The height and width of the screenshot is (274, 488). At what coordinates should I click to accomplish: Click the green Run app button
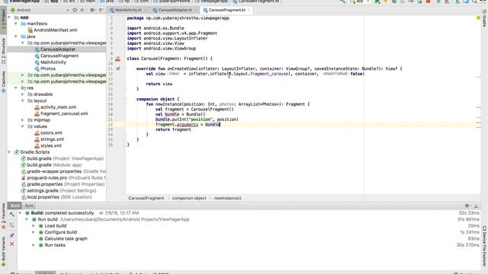pyautogui.click(x=377, y=2)
